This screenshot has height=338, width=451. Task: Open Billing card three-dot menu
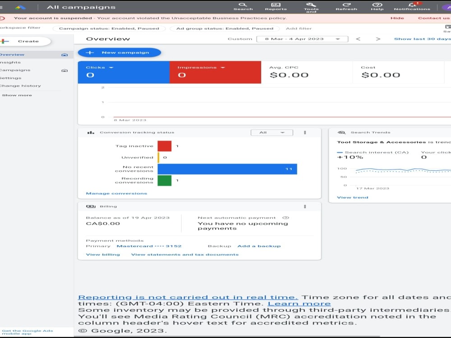coord(305,206)
